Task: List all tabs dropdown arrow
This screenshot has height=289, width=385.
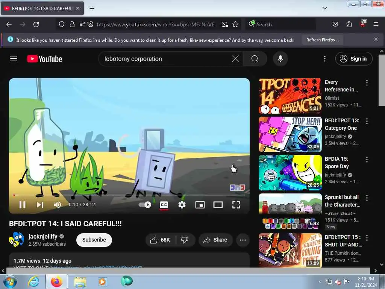Action: [324, 8]
